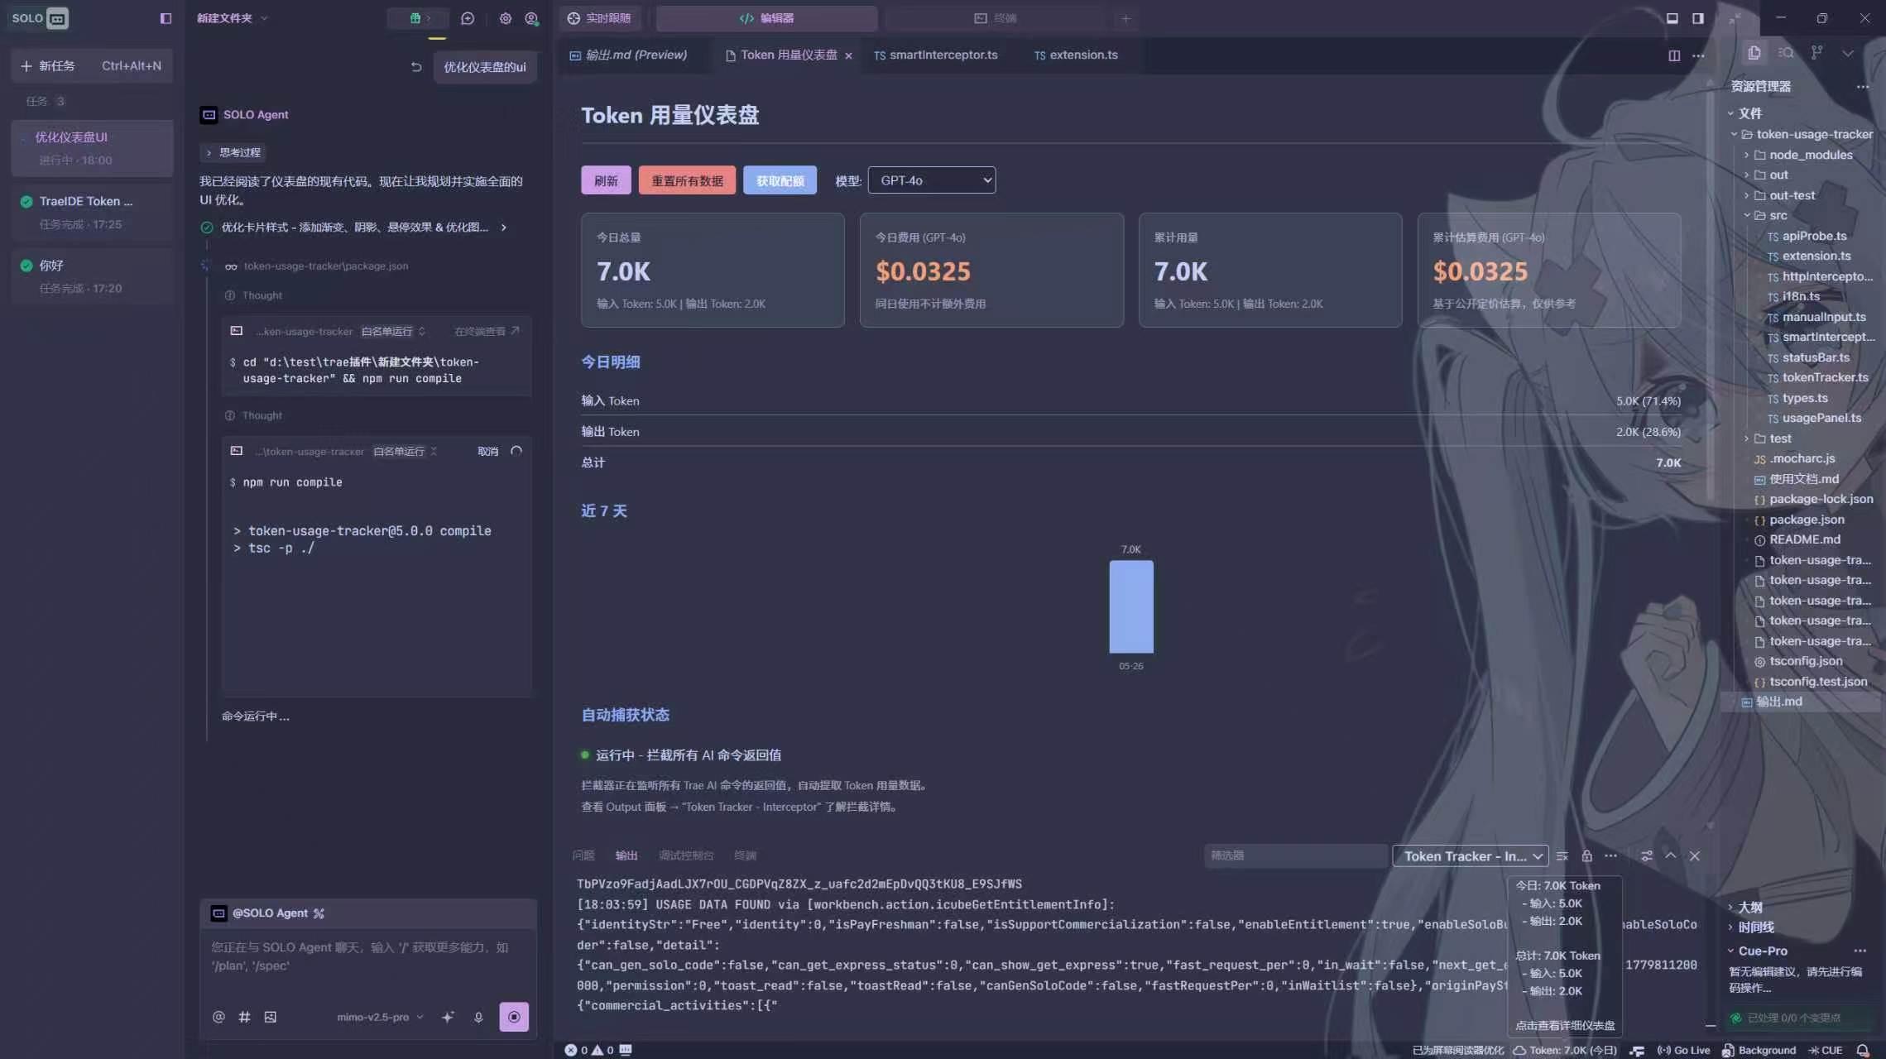The image size is (1886, 1059).
Task: Click the undo arrow beside 优化仪表盘的ui
Action: click(x=416, y=67)
